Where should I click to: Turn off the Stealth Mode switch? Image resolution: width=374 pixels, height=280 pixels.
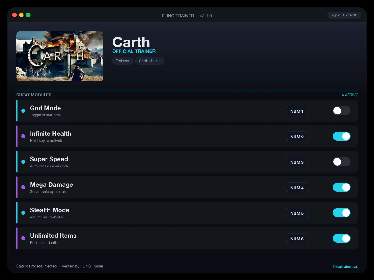click(x=342, y=213)
